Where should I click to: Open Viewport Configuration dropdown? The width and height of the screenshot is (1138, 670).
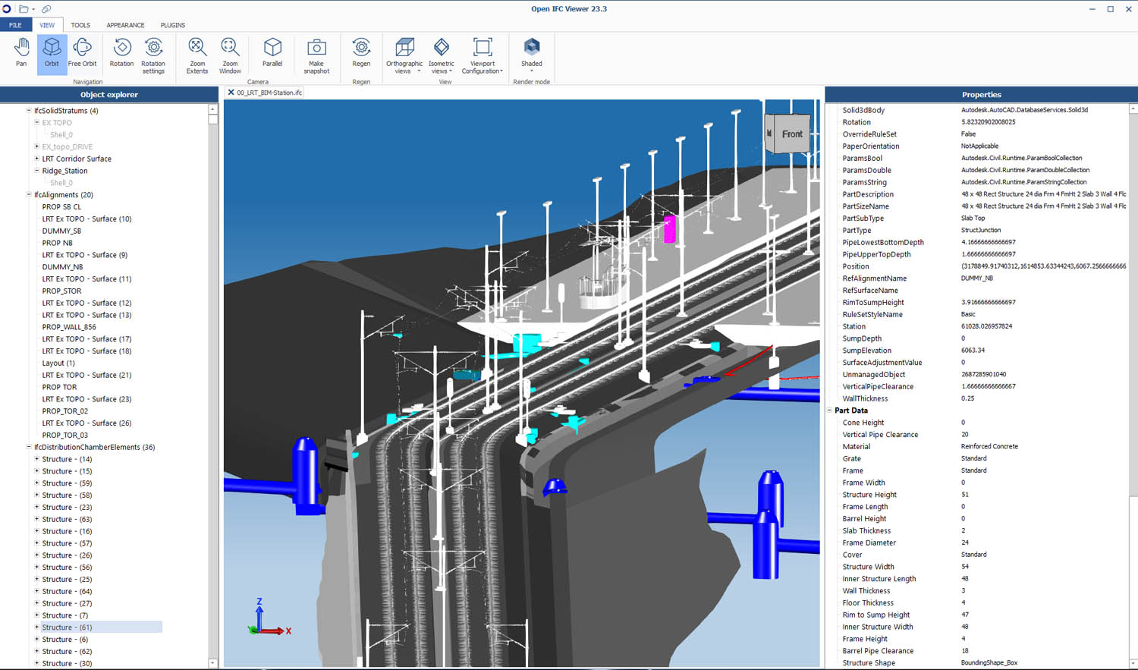[483, 55]
